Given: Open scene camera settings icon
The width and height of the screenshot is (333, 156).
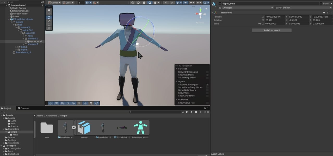Looking at the screenshot, I should click(x=198, y=3).
